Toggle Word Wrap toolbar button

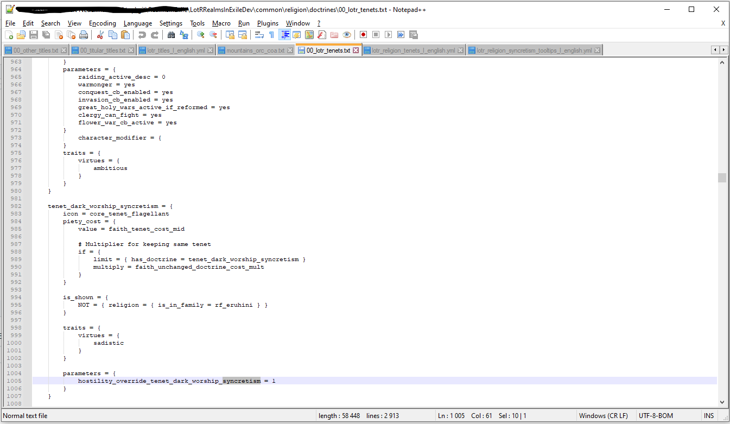point(259,35)
